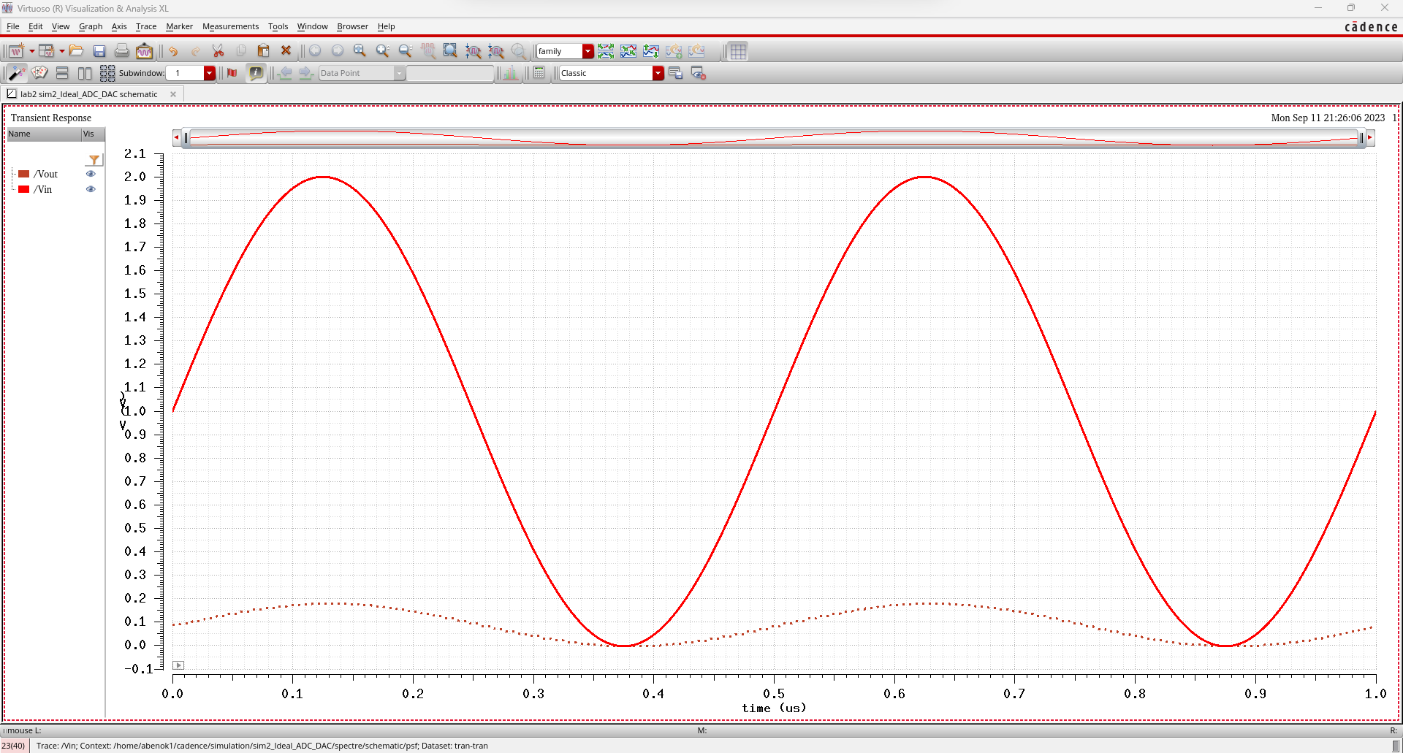Open the calculator tool
1403x753 pixels.
[539, 73]
